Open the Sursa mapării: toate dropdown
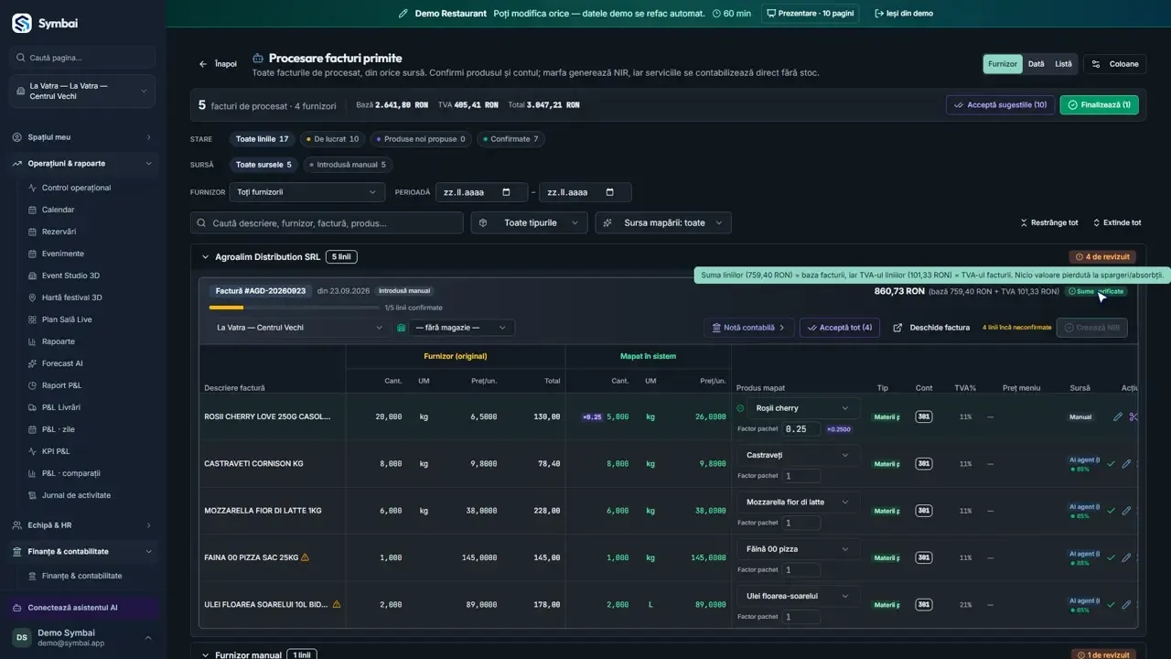Screen dimensions: 1171x659 click(x=663, y=222)
